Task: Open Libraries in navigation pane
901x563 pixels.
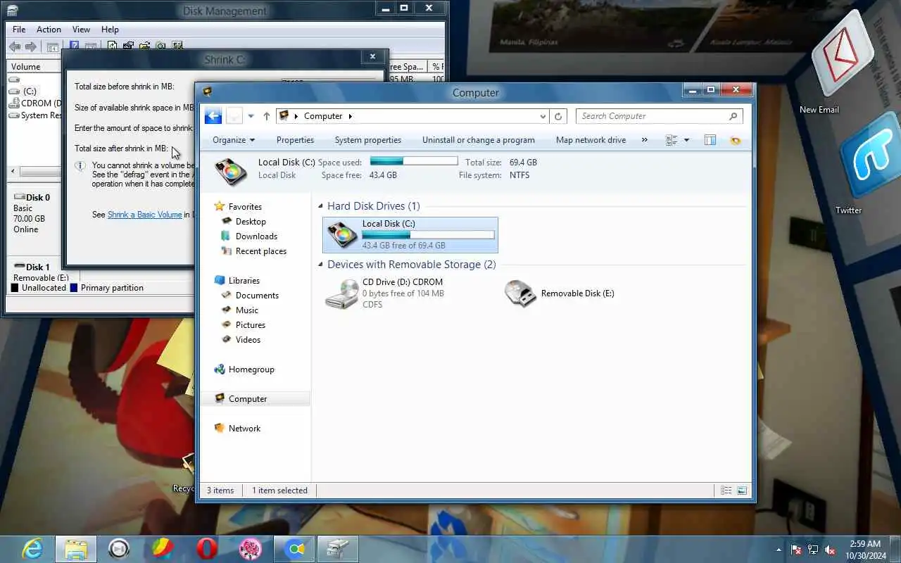Action: pyautogui.click(x=244, y=280)
